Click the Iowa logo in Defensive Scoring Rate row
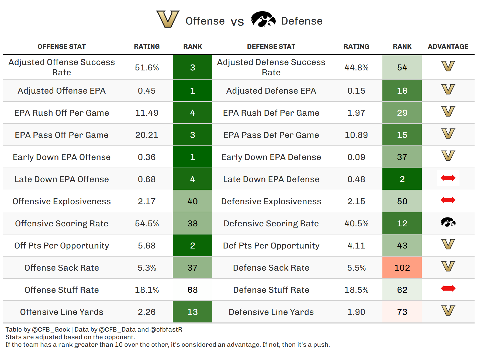 (448, 222)
